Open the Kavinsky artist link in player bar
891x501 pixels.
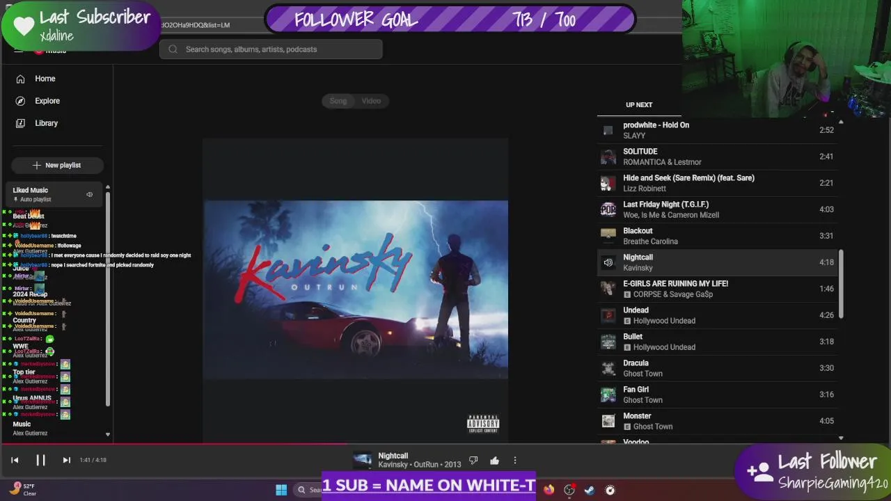coord(393,465)
